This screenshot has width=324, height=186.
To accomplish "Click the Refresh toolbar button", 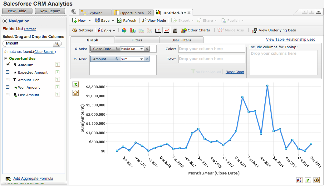I will (x=127, y=21).
